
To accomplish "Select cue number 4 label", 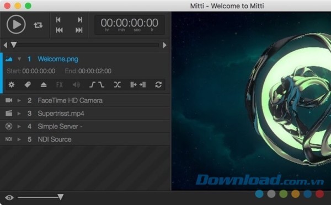I will [x=30, y=127].
